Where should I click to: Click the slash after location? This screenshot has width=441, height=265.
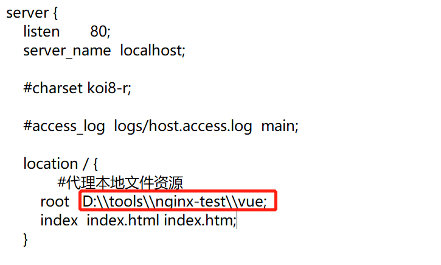pyautogui.click(x=85, y=164)
